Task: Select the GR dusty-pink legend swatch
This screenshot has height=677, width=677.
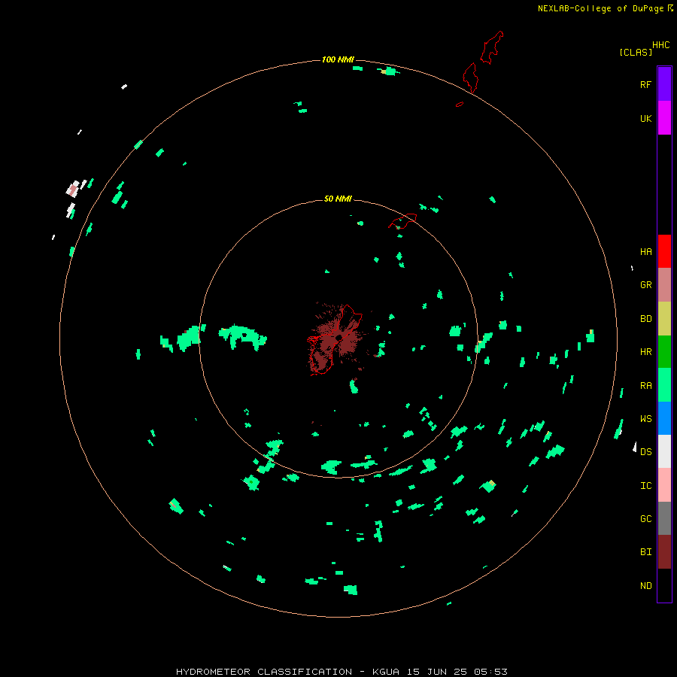Action: [x=664, y=285]
